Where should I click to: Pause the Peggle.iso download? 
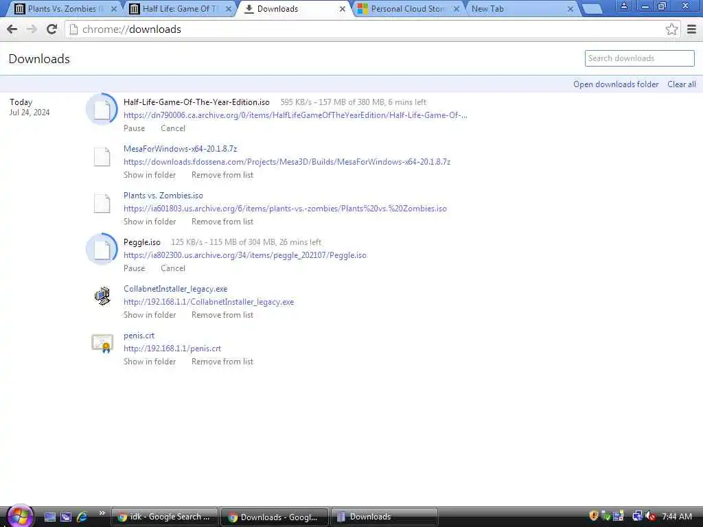pos(134,268)
